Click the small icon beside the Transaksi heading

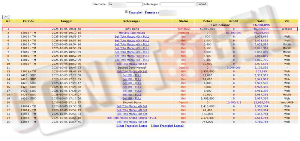pos(126,12)
